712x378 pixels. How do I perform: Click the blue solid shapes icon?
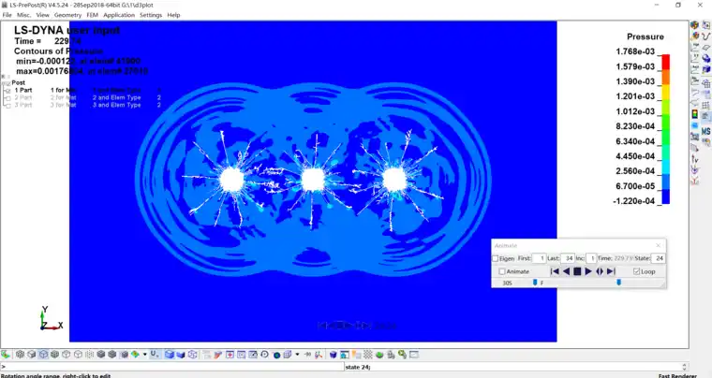point(706,58)
